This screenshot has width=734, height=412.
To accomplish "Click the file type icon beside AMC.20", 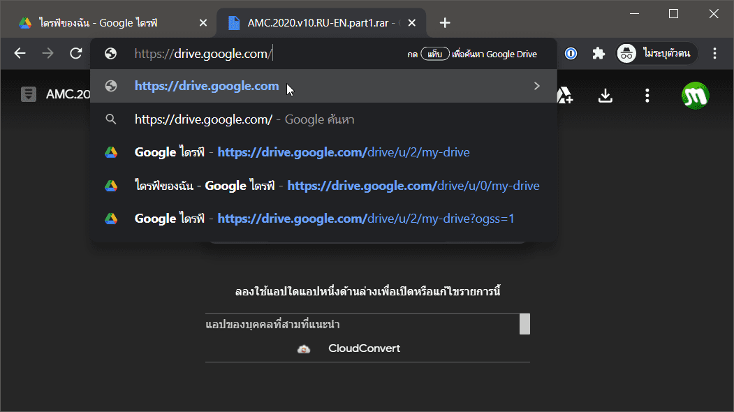I will click(x=29, y=94).
